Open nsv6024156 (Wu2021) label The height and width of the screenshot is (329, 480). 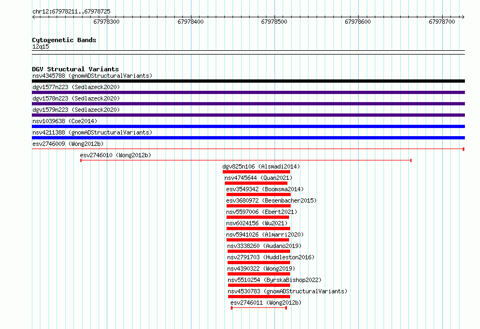[x=257, y=223]
